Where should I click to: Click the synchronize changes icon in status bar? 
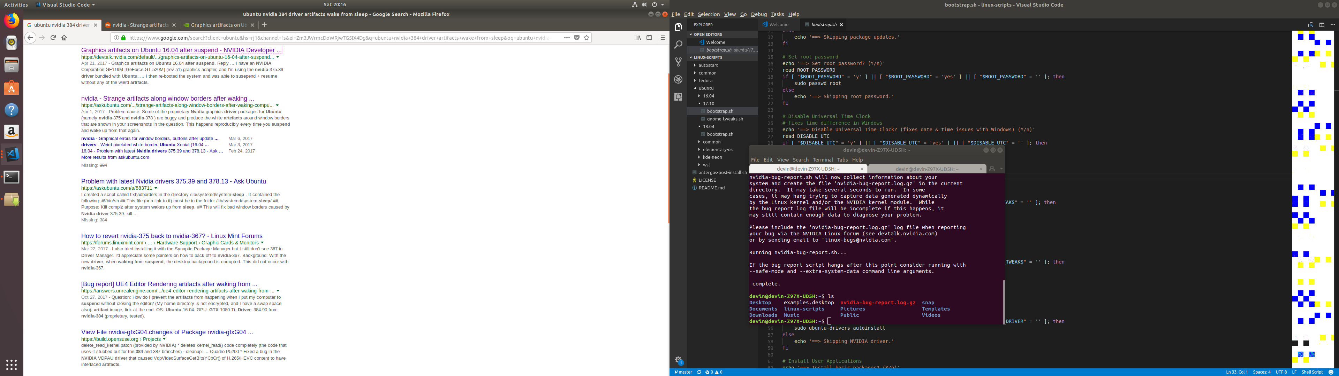pyautogui.click(x=699, y=372)
